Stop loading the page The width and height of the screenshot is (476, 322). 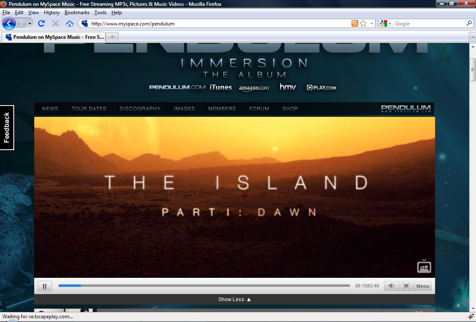point(55,23)
